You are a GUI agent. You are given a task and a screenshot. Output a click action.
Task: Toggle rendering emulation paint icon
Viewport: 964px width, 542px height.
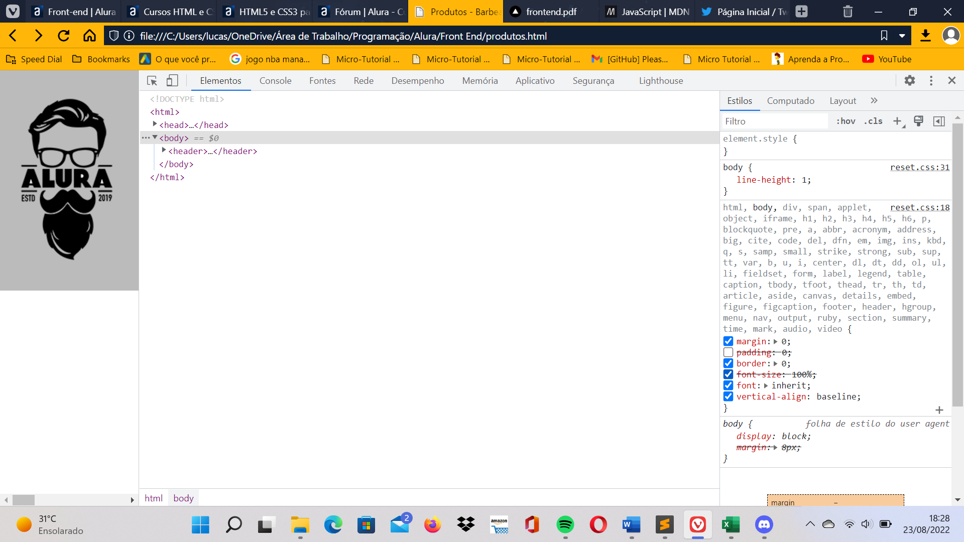coord(918,121)
